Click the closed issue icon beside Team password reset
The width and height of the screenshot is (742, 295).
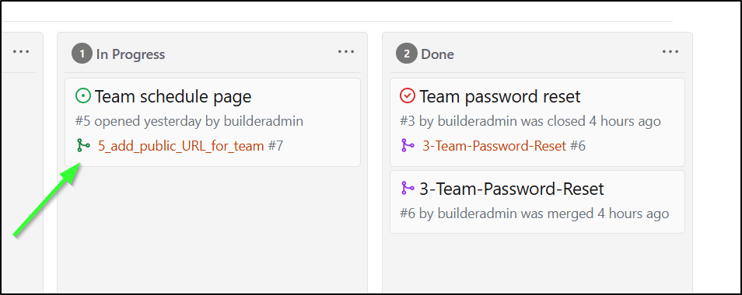(407, 96)
